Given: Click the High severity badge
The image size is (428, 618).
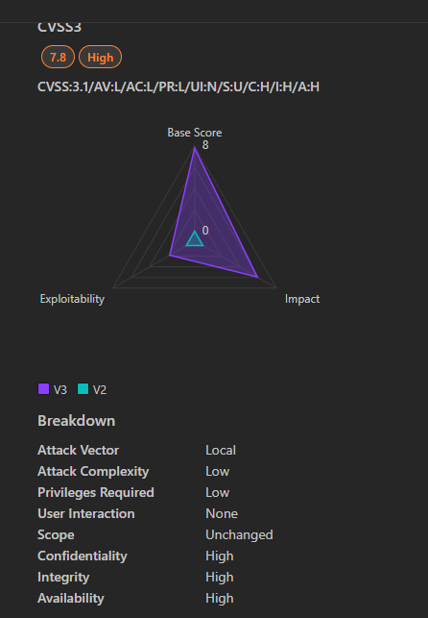Looking at the screenshot, I should coord(101,57).
